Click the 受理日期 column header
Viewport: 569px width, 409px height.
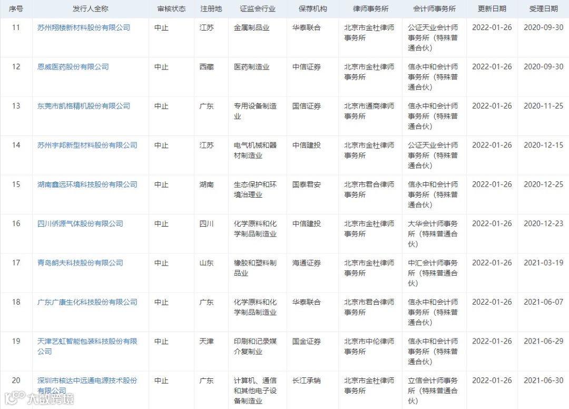point(543,9)
